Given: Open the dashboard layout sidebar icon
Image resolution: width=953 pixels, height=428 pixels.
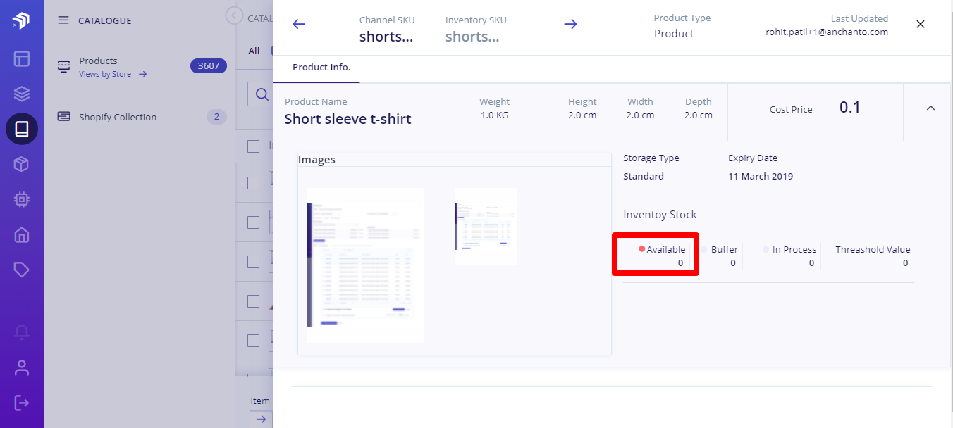Looking at the screenshot, I should pyautogui.click(x=22, y=58).
